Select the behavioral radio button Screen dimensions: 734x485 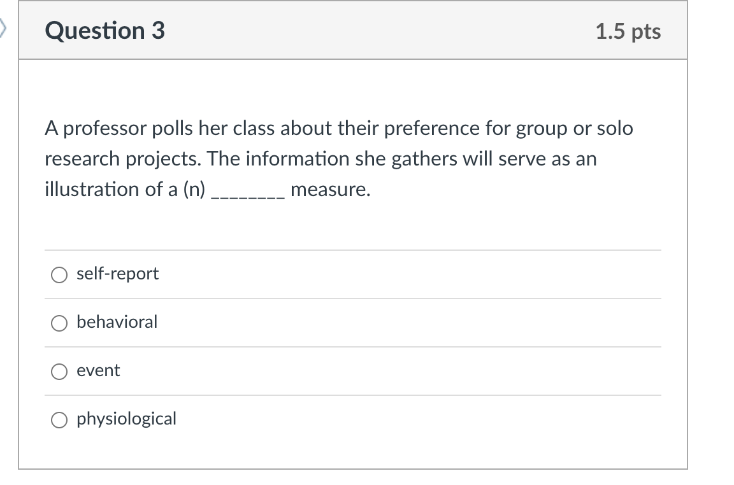(59, 323)
